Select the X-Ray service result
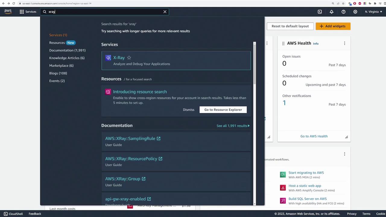The height and width of the screenshot is (217, 386). (176, 61)
